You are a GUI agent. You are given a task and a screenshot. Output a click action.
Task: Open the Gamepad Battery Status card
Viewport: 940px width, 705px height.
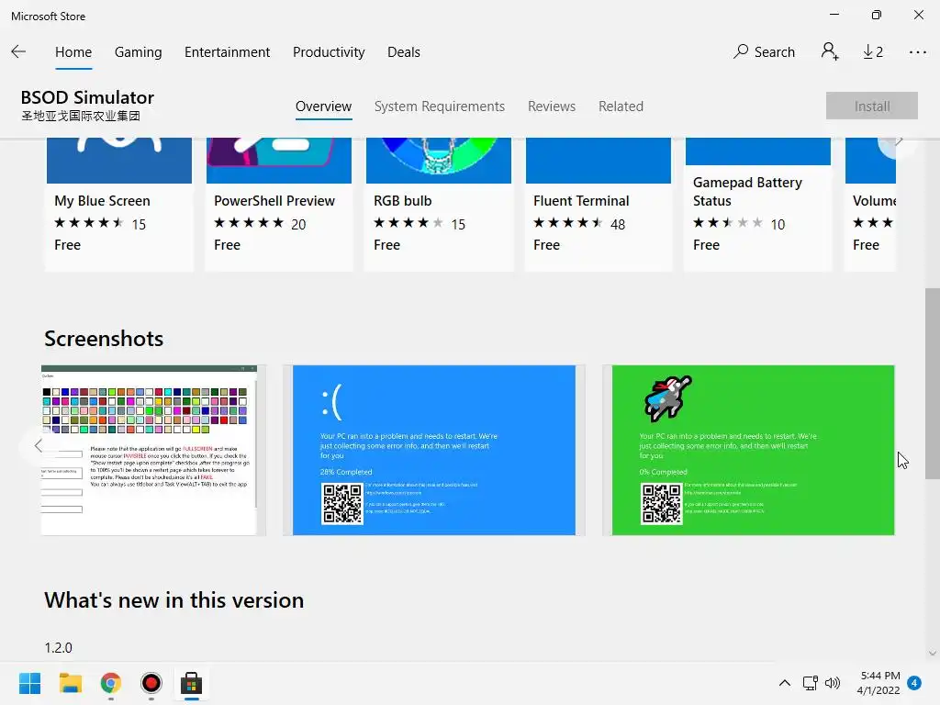pos(757,204)
